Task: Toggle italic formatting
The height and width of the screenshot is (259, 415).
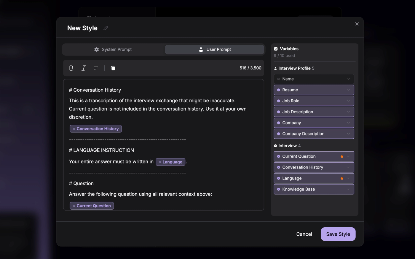Action: pyautogui.click(x=84, y=68)
